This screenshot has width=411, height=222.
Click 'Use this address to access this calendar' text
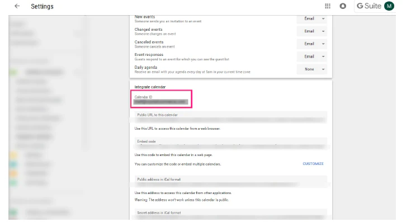(x=183, y=193)
